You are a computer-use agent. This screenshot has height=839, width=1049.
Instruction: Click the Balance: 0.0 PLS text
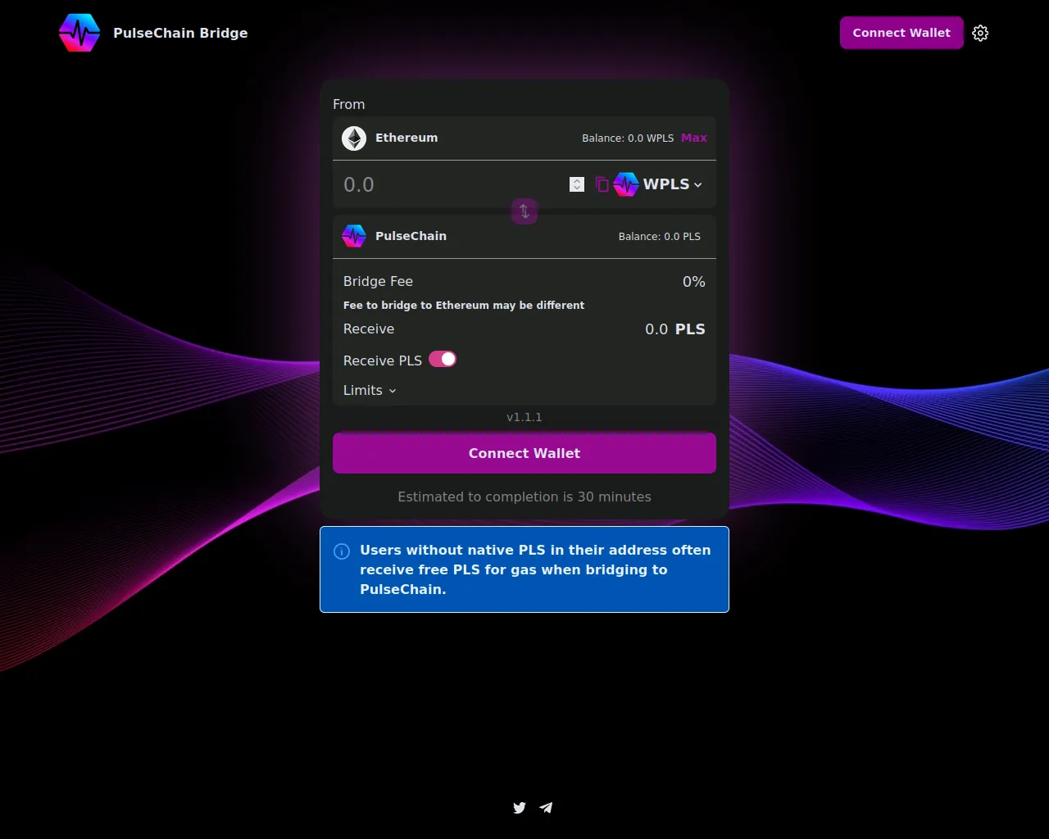point(660,237)
